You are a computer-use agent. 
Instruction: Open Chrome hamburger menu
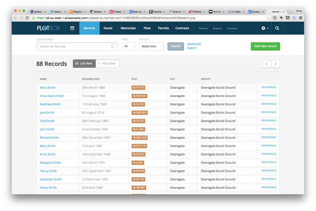click(301, 18)
